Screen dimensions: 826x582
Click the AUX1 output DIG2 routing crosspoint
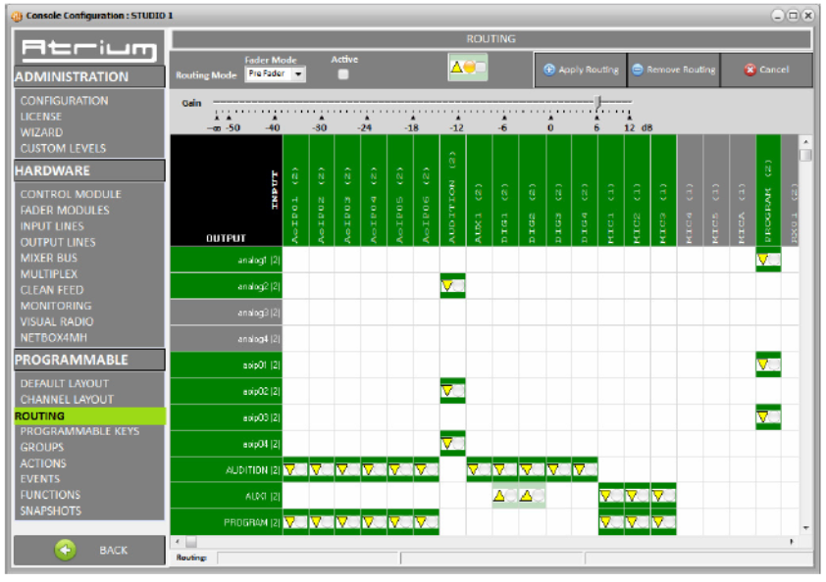[x=532, y=496]
